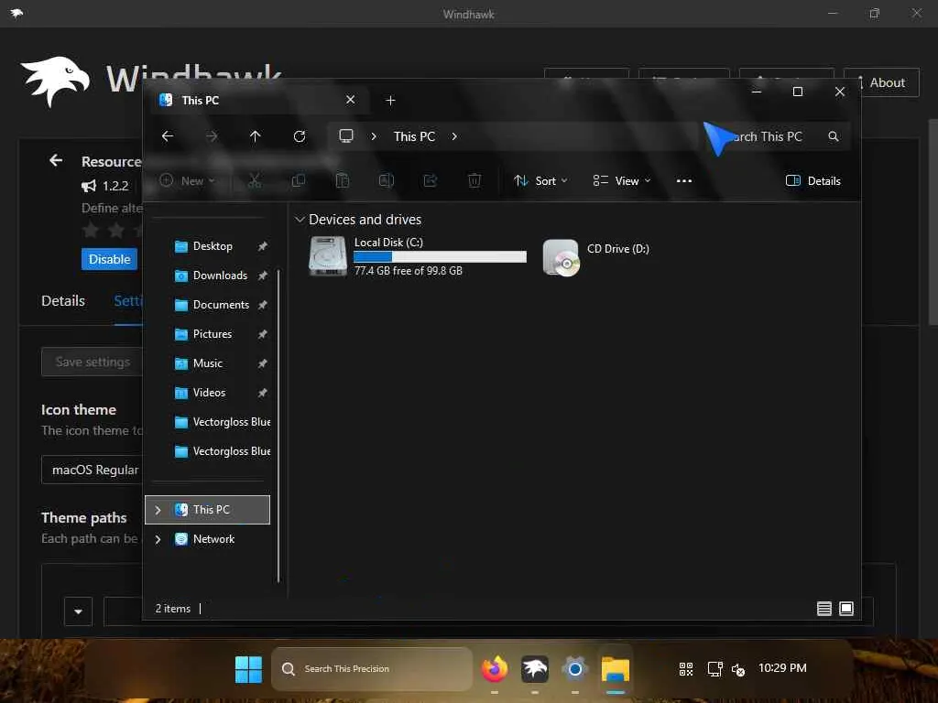Viewport: 938px width, 703px height.
Task: Unpin Desktop via its pin icon
Action: pos(262,246)
